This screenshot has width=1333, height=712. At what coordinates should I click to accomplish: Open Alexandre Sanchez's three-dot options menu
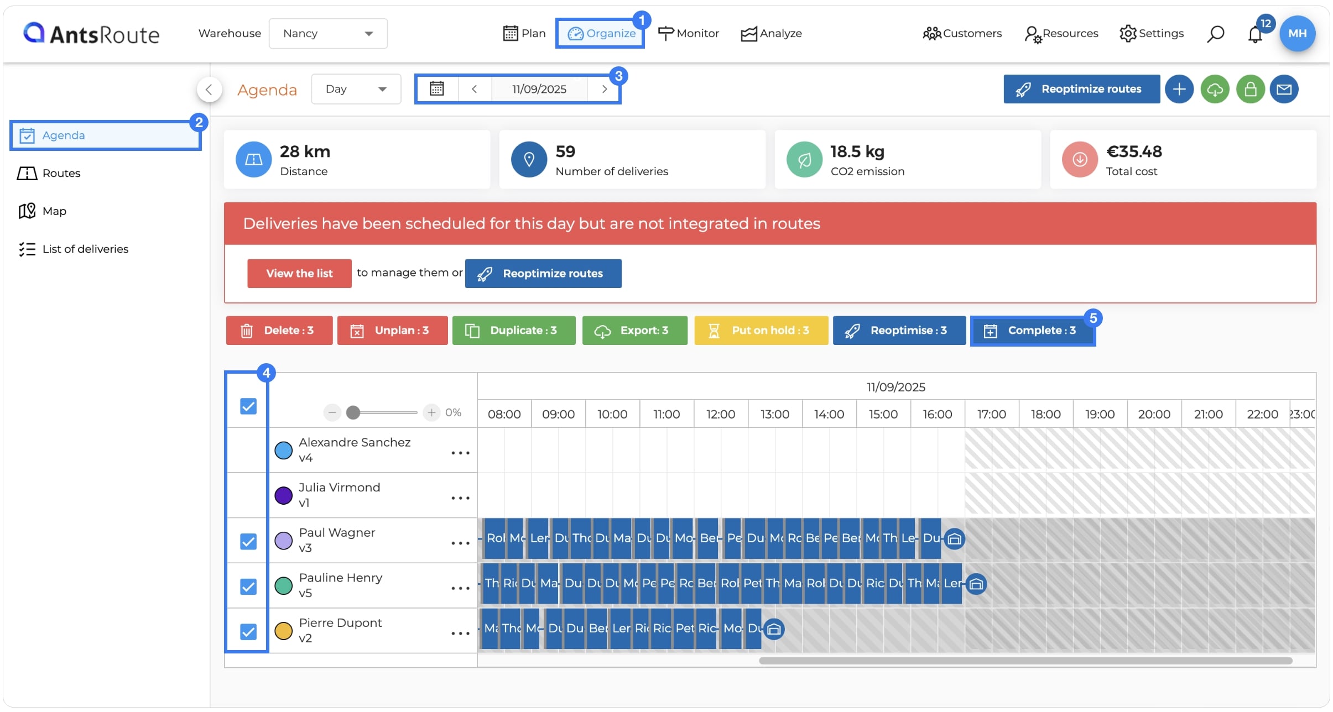(x=460, y=453)
